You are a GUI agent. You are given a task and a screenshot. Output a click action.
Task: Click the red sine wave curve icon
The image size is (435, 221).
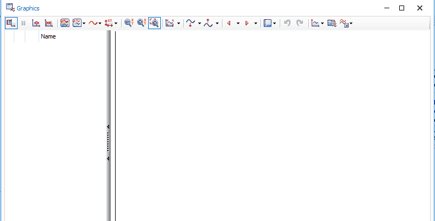pyautogui.click(x=93, y=23)
